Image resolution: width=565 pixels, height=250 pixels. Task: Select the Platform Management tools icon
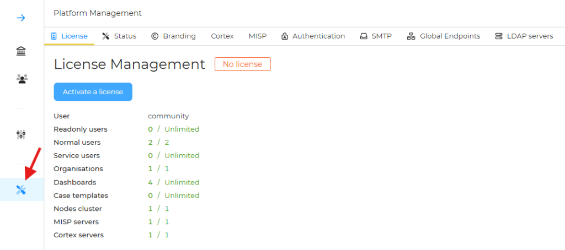21,190
